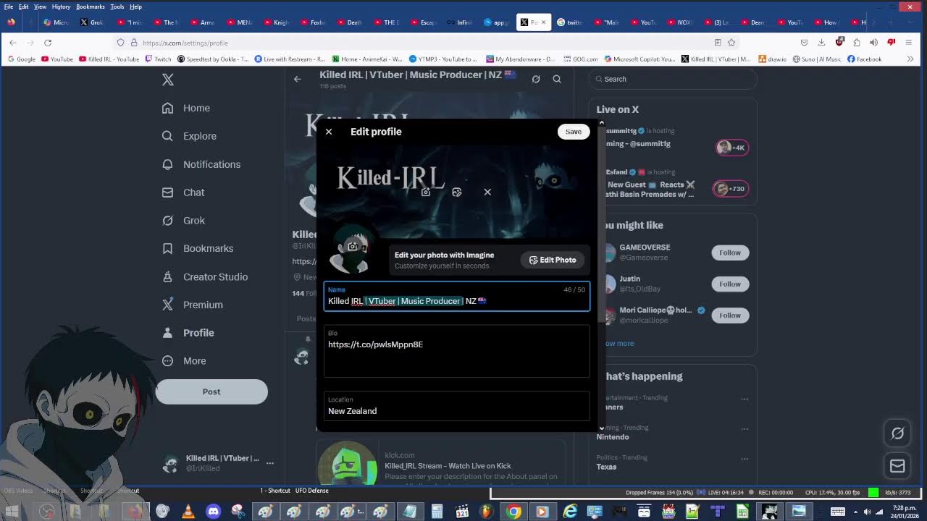
Task: Click Grok icon in profile header
Action: click(x=536, y=79)
